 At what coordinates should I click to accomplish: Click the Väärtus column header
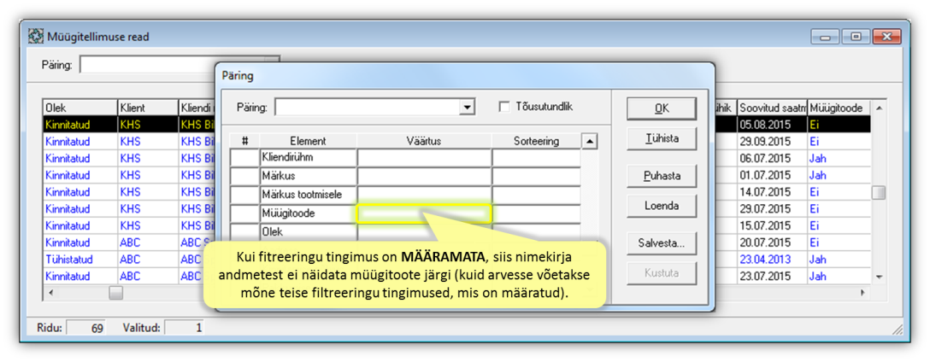coord(424,141)
